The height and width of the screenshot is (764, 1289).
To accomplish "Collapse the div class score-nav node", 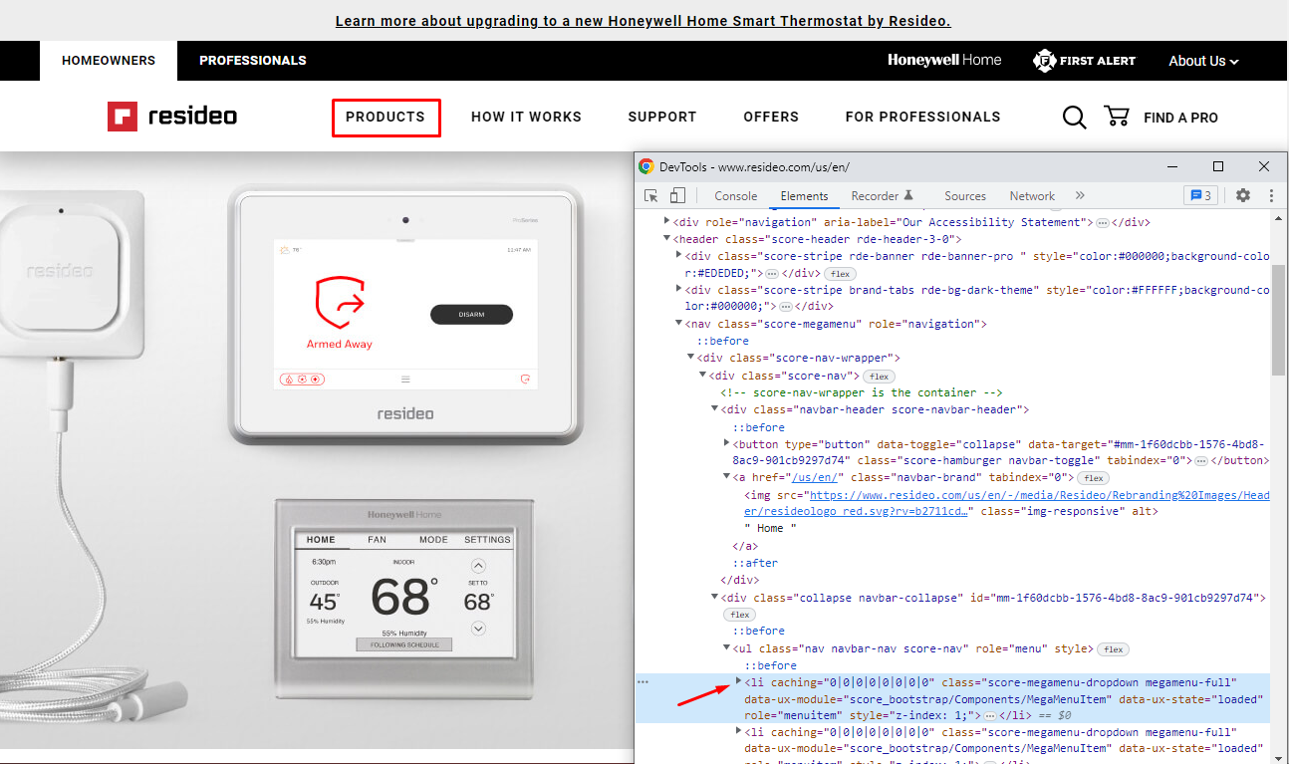I will [x=703, y=376].
